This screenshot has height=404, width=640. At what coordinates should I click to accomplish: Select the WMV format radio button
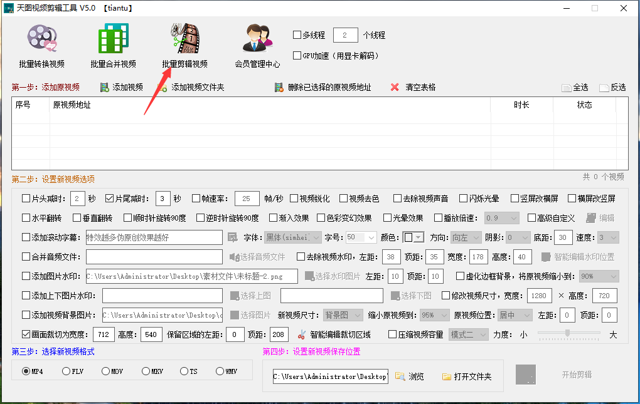[x=220, y=371]
